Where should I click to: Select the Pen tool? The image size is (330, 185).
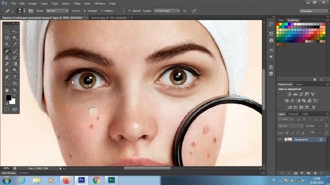[x=7, y=77]
